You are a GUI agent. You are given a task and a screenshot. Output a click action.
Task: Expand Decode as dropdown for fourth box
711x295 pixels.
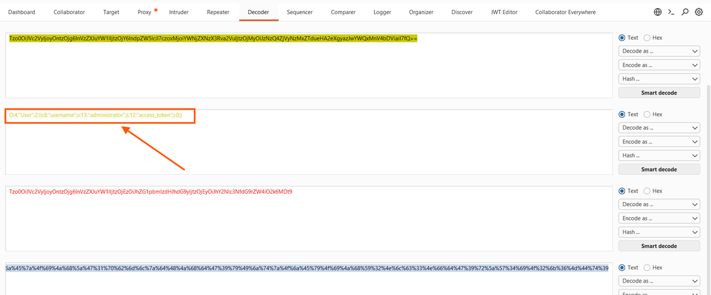[659, 281]
